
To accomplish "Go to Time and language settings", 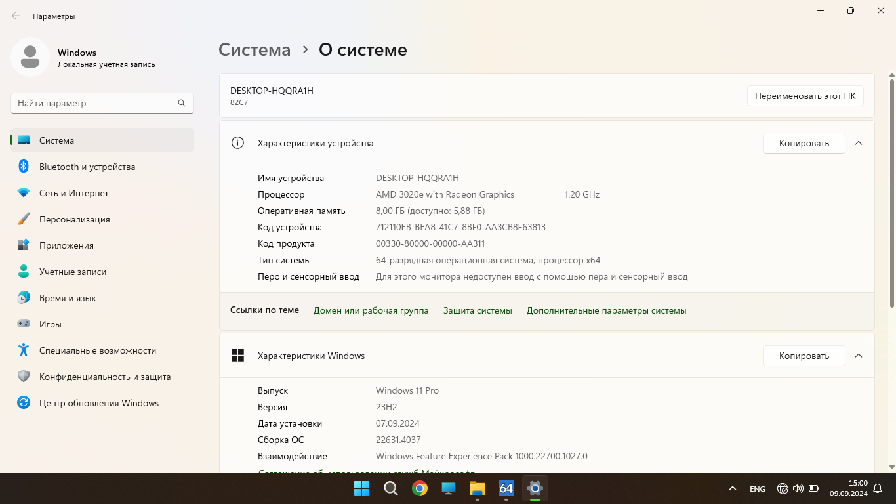I will pos(68,298).
